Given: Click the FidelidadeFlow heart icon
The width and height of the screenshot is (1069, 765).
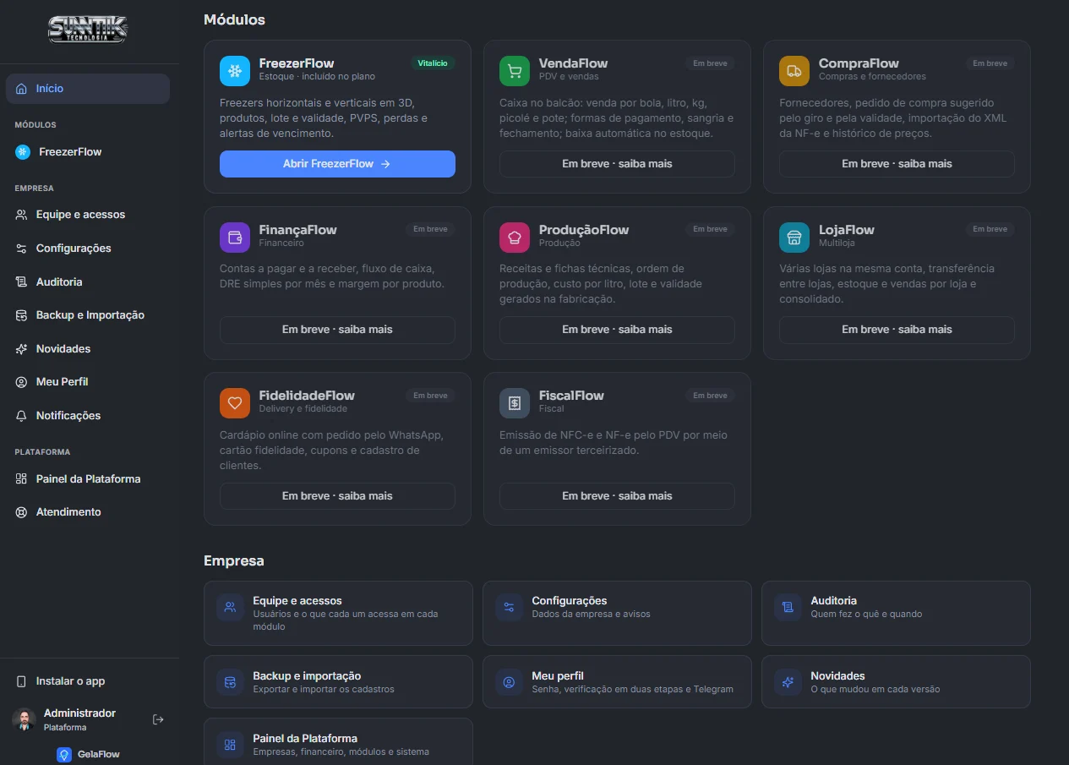Looking at the screenshot, I should [x=235, y=403].
